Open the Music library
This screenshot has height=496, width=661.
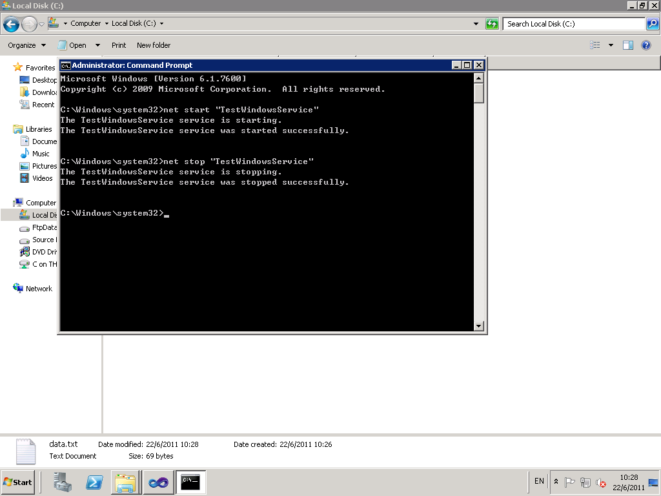35,154
